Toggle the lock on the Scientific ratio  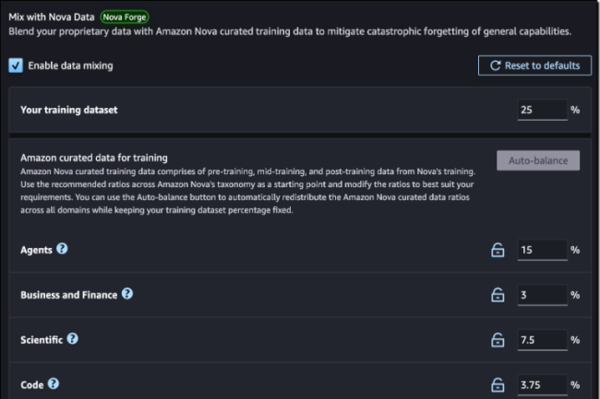pyautogui.click(x=498, y=340)
